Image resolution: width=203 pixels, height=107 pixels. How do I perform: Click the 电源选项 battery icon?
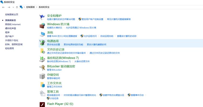(x=42, y=43)
